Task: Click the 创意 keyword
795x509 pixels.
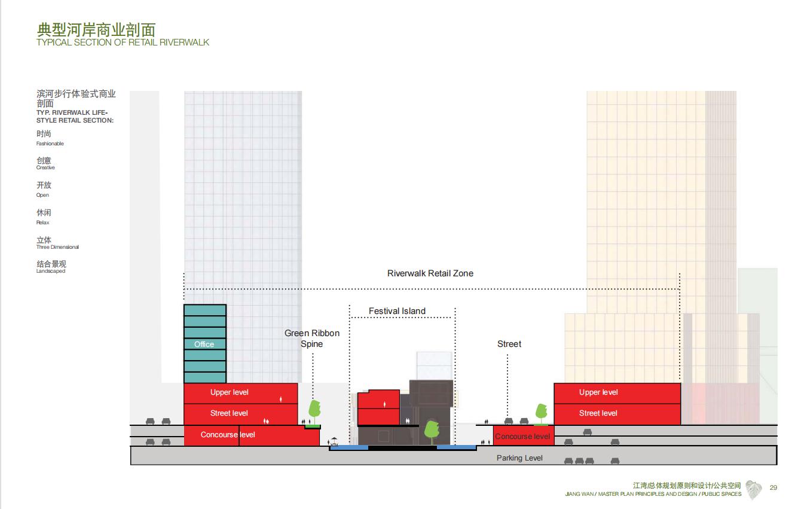Action: [x=44, y=160]
